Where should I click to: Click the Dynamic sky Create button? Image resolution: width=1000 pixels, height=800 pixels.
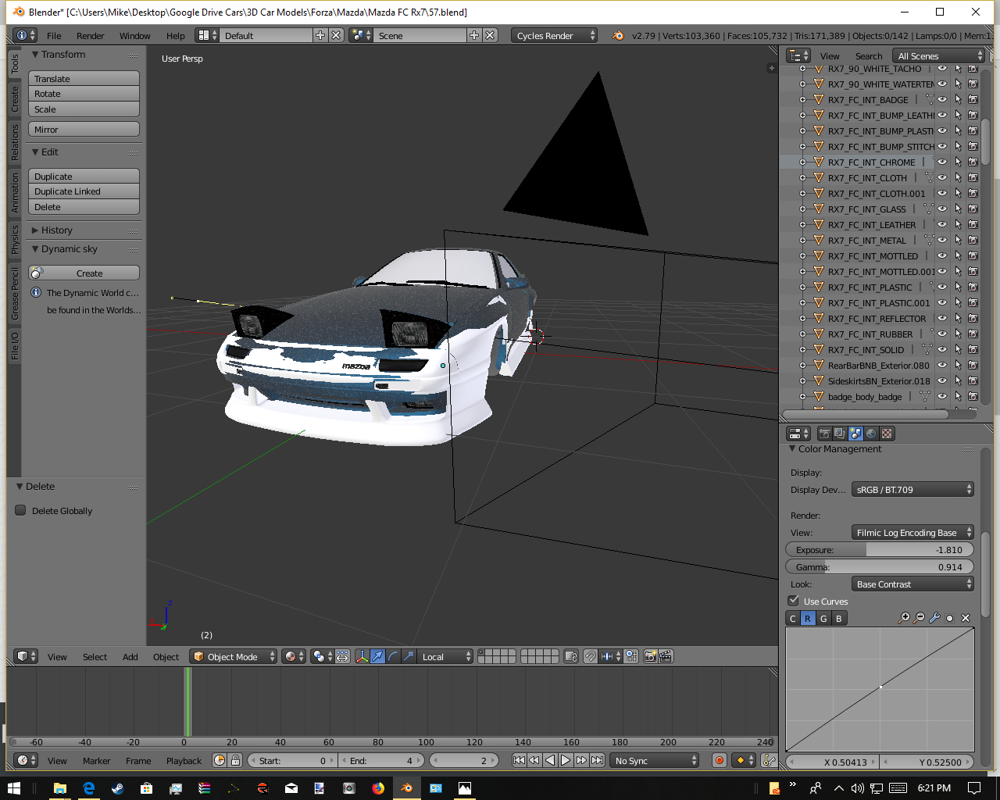[84, 273]
